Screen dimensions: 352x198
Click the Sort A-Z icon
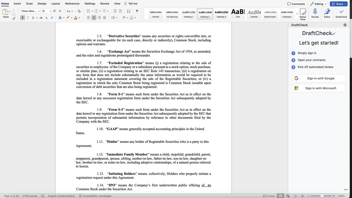[129, 11]
